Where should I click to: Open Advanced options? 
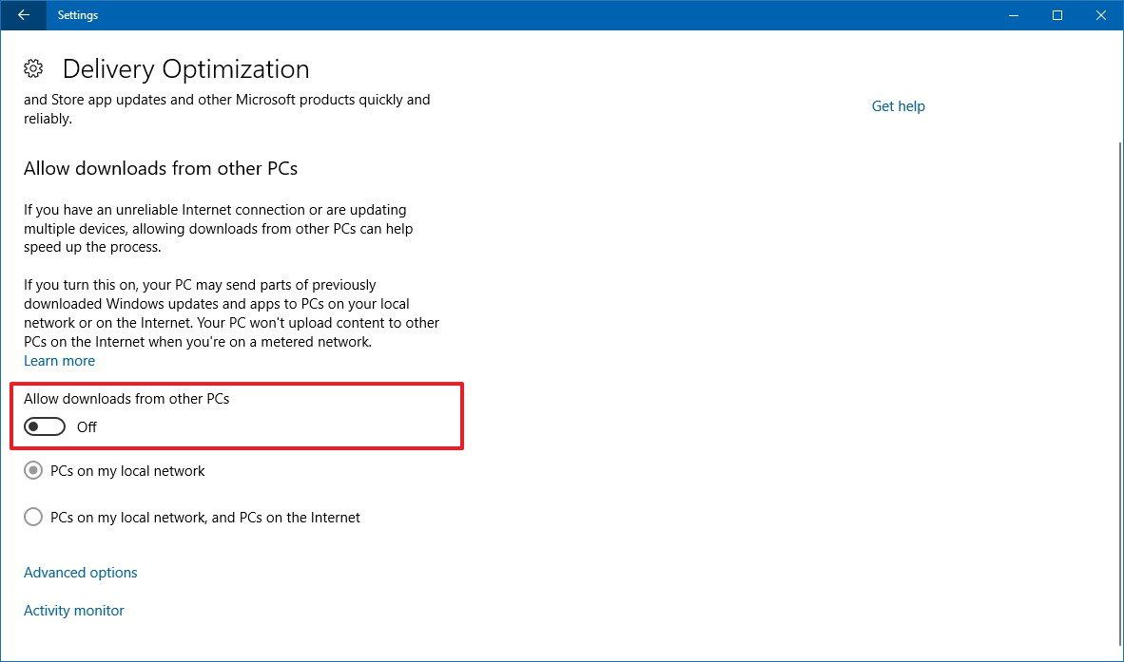pos(80,572)
